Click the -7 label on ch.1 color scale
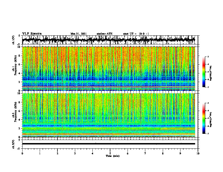Viewport: 223px width, 172px height. 208,87
